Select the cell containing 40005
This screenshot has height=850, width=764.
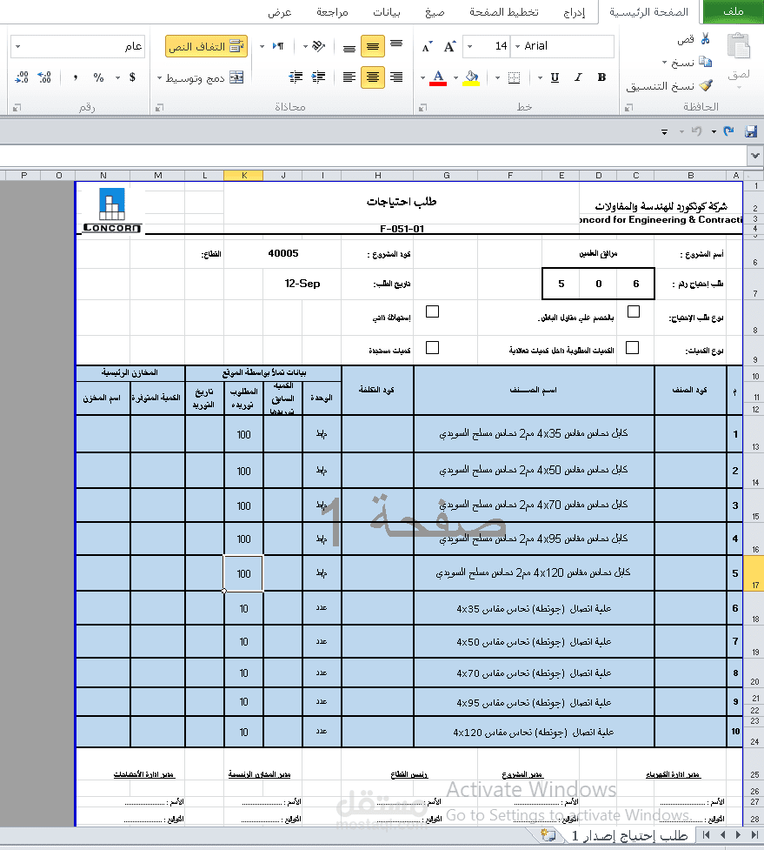coord(282,253)
